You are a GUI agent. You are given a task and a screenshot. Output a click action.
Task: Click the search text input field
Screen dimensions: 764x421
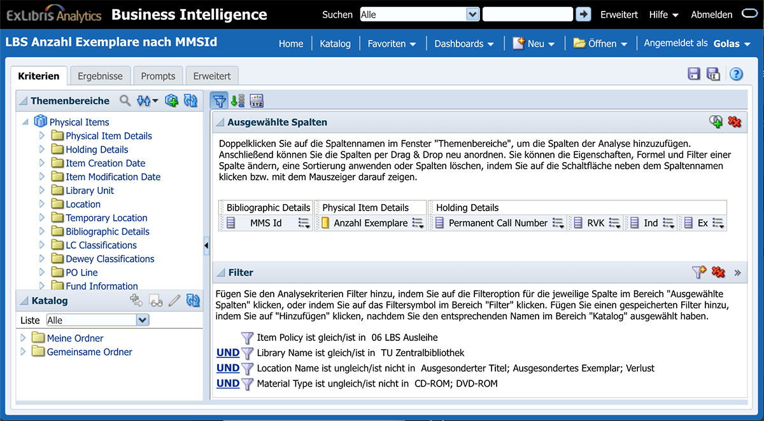(x=528, y=14)
